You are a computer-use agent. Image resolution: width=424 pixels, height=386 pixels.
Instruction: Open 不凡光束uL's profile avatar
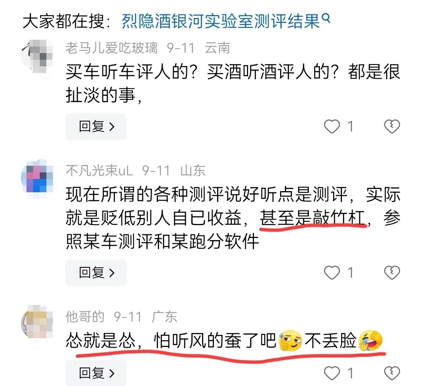pos(37,176)
